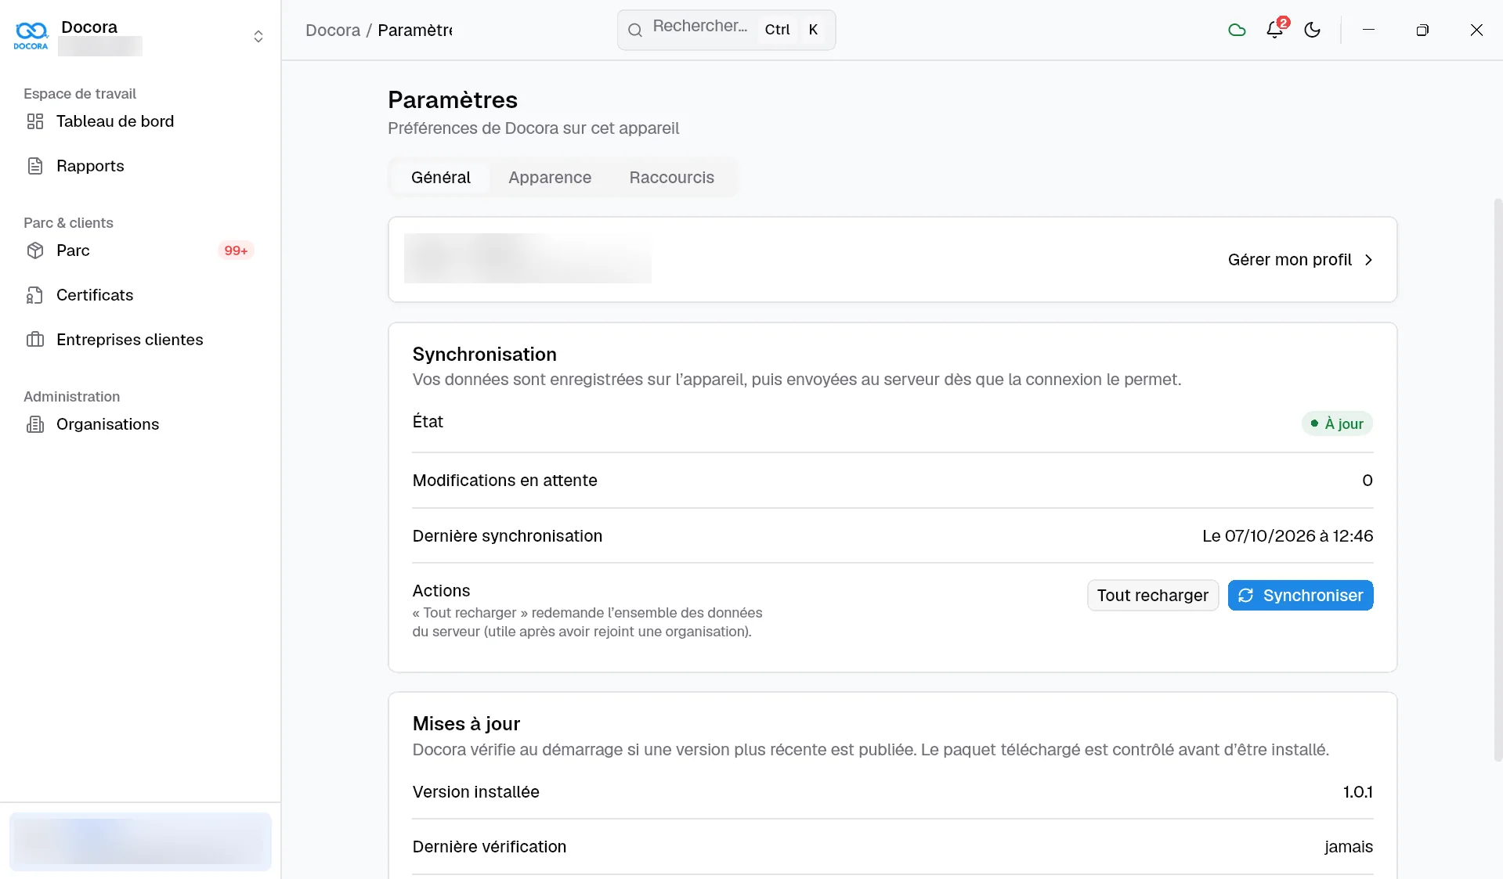Click the cloud sync status icon
Image resolution: width=1503 pixels, height=879 pixels.
[x=1237, y=30]
